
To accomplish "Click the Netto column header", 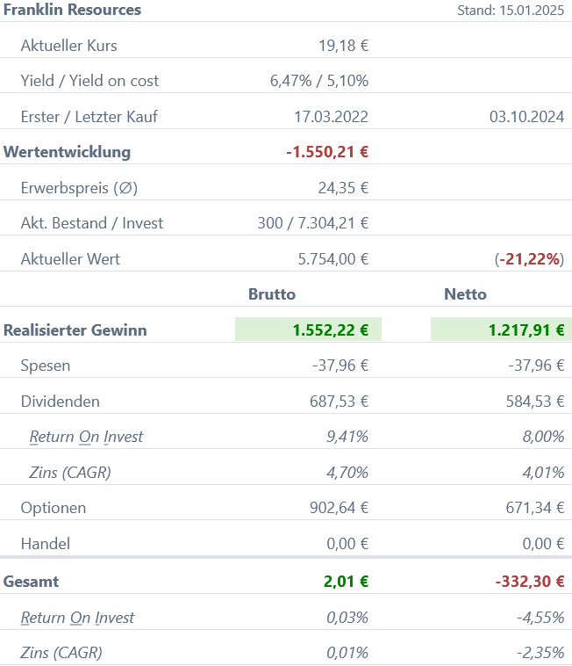I will 465,294.
